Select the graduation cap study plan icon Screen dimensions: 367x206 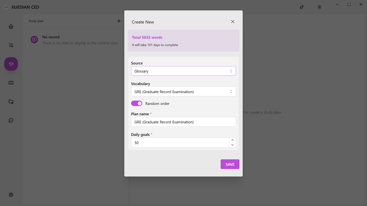[11, 64]
